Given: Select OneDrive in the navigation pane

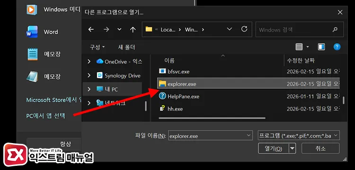Looking at the screenshot, I should coord(119,61).
